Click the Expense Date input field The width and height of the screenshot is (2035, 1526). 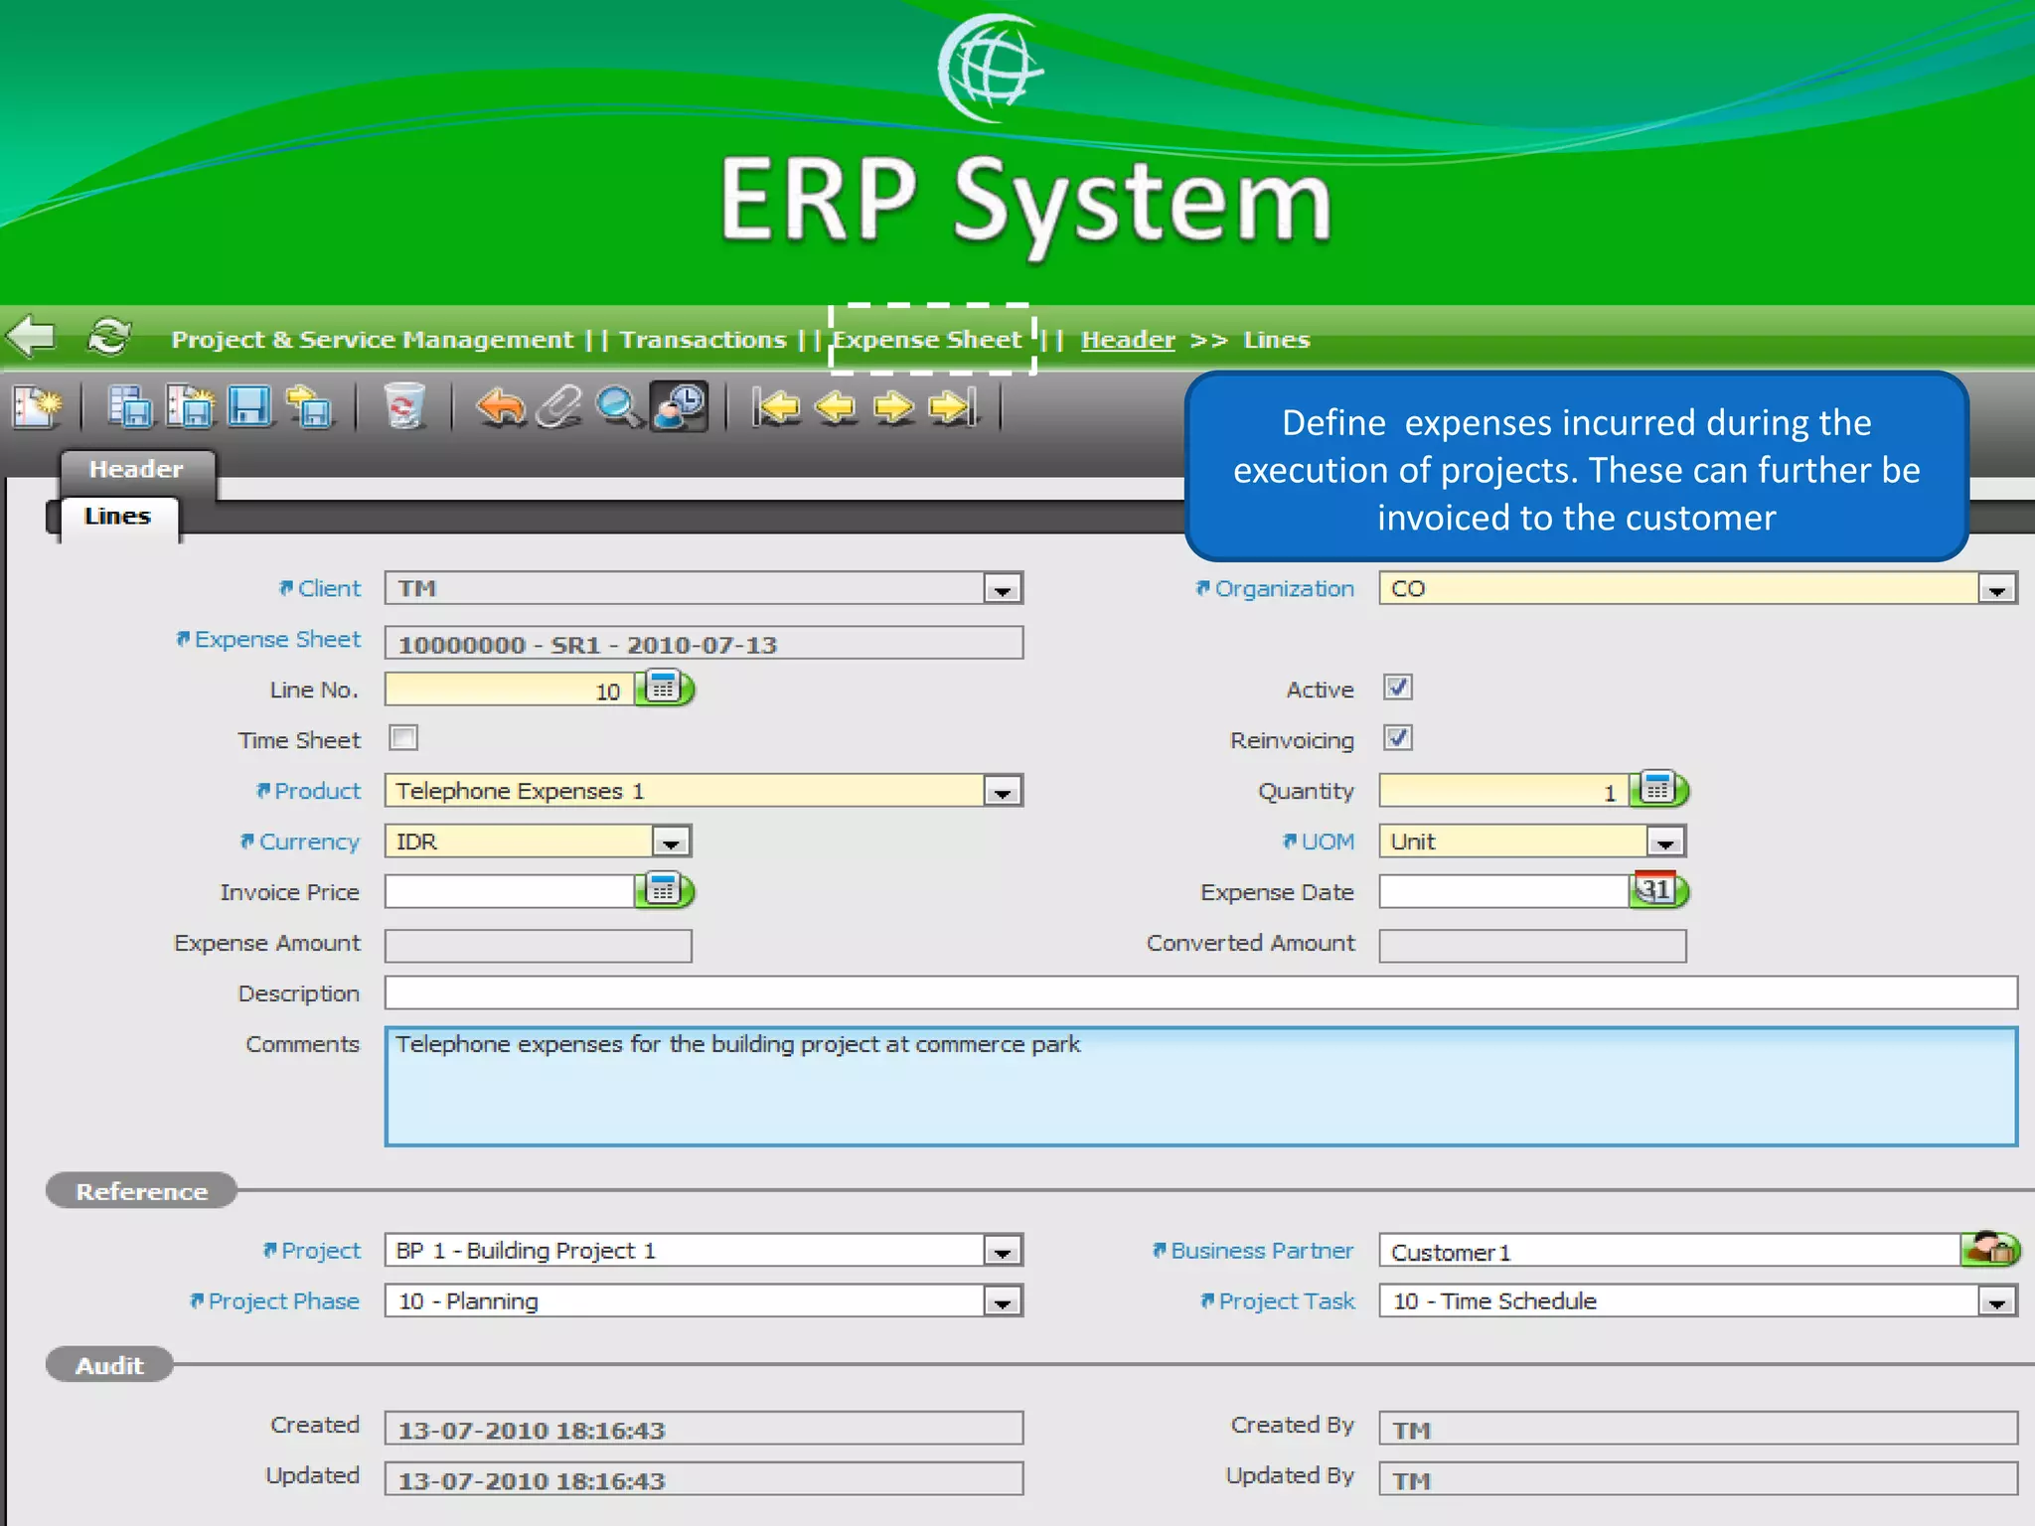pos(1504,891)
